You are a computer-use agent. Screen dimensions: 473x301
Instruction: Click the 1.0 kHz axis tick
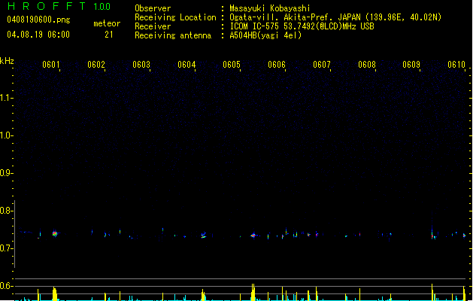pyautogui.click(x=5, y=135)
